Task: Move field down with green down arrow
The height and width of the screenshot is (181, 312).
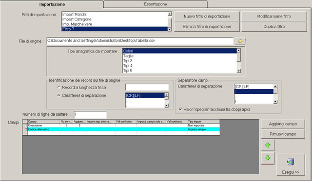Action: point(268,158)
